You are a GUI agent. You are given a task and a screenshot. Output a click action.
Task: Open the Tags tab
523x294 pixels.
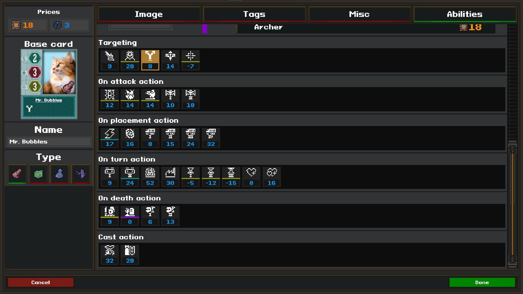254,14
